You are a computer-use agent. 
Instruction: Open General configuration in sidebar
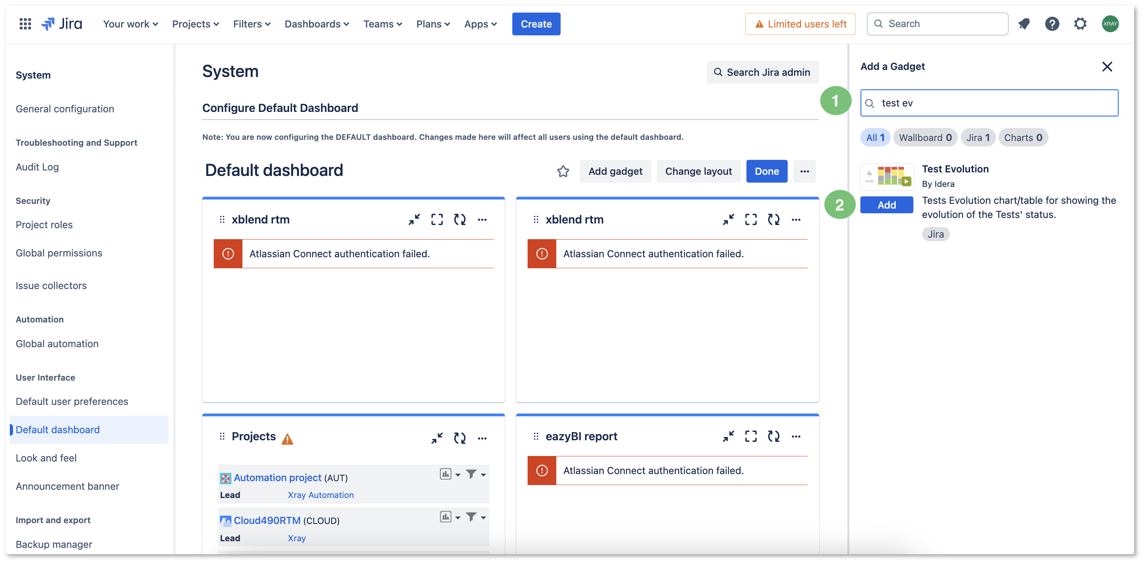click(x=65, y=109)
